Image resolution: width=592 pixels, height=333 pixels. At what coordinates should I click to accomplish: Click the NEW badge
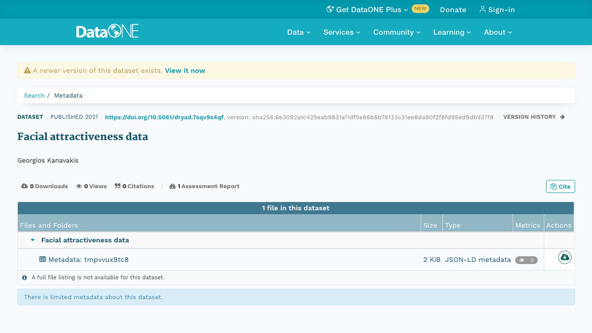pyautogui.click(x=420, y=8)
